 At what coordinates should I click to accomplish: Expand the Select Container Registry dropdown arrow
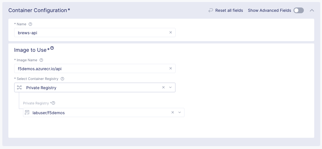(170, 87)
